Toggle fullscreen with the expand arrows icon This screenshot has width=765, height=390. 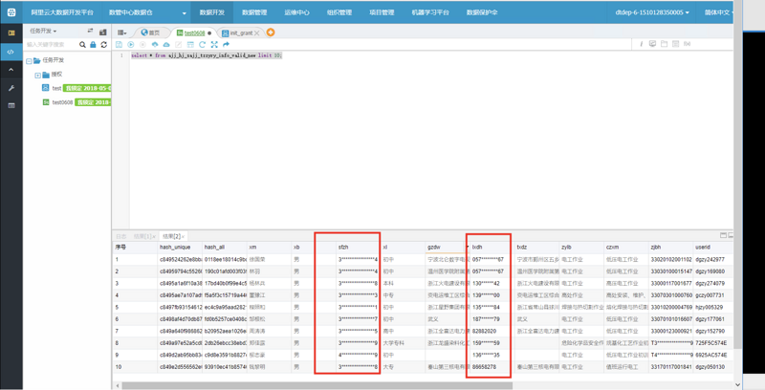214,44
